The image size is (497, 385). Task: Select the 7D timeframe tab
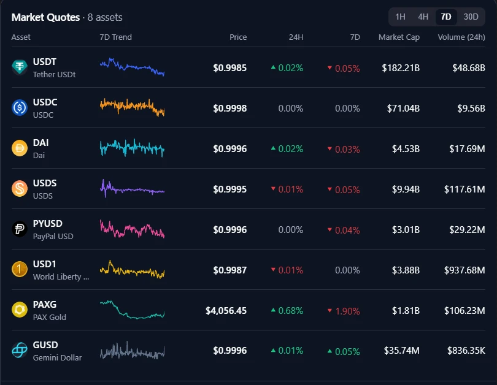pyautogui.click(x=446, y=17)
